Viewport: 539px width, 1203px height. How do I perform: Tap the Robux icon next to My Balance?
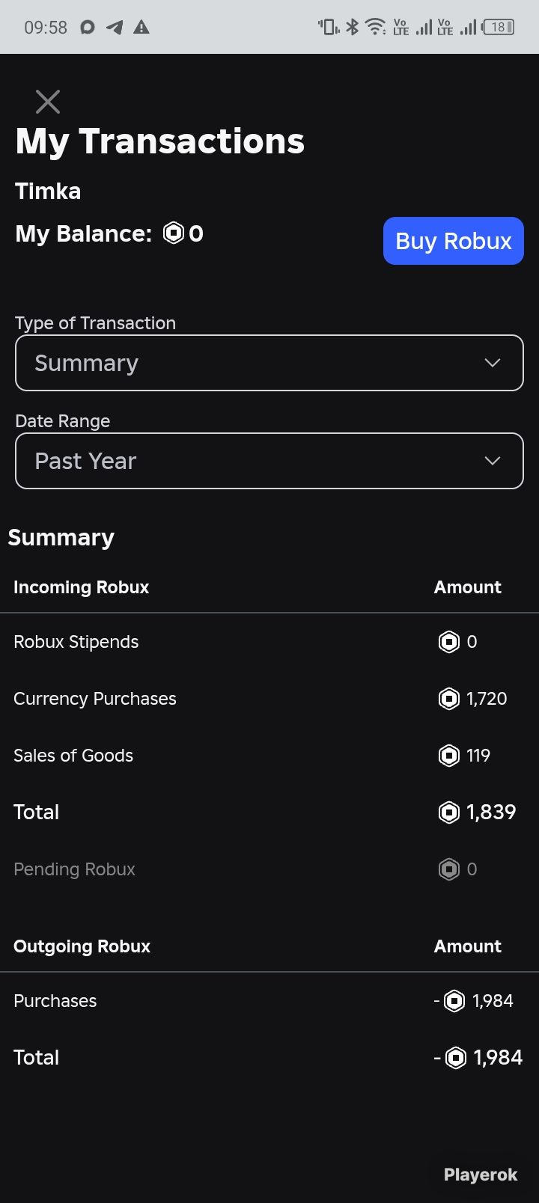pyautogui.click(x=174, y=233)
